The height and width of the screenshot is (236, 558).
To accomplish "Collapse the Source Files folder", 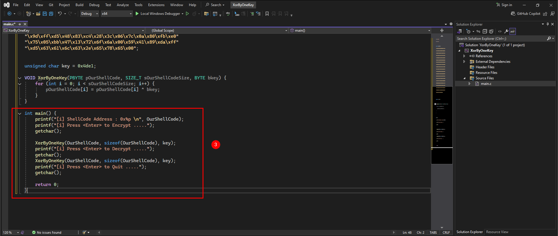I will [464, 78].
